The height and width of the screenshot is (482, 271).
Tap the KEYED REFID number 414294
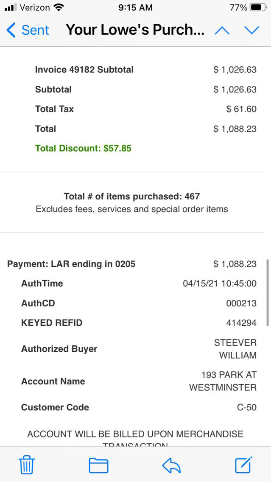pyautogui.click(x=241, y=323)
